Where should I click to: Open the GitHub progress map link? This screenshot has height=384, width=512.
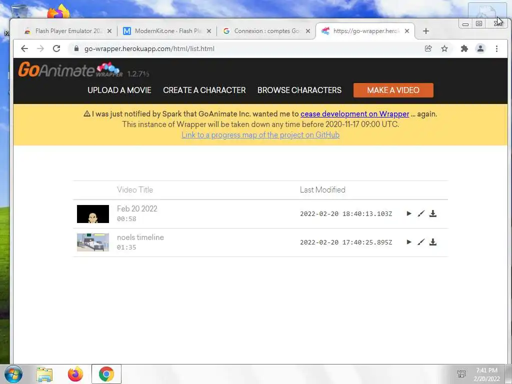[x=260, y=135]
